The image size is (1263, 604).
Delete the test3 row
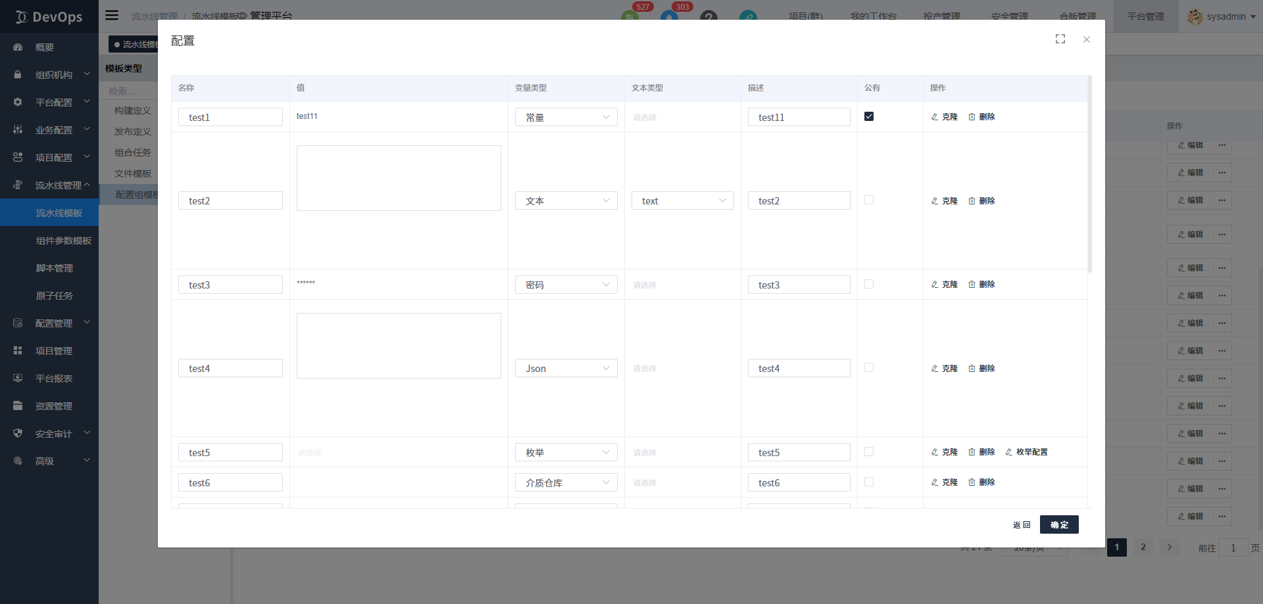pyautogui.click(x=981, y=285)
